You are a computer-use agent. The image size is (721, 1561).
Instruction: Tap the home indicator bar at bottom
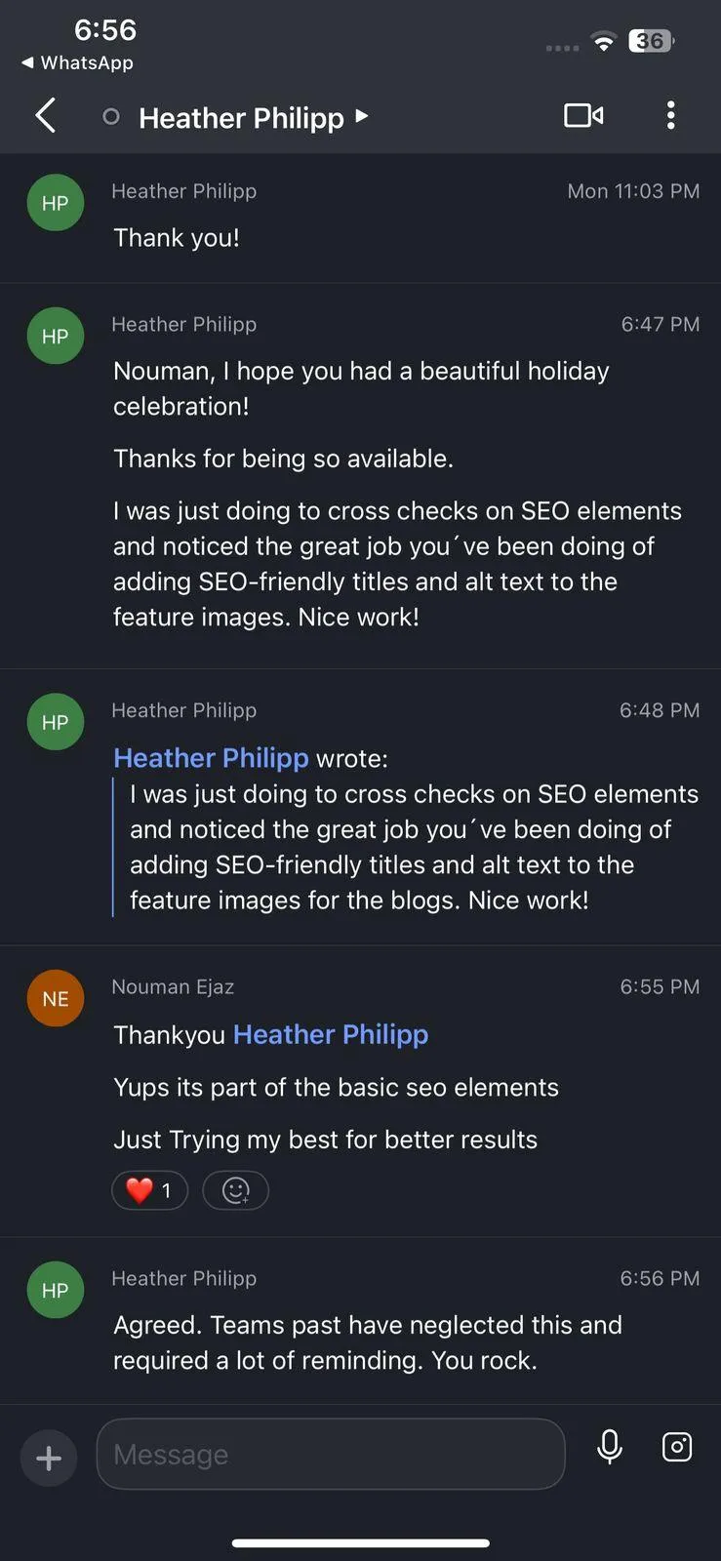pos(360,1543)
